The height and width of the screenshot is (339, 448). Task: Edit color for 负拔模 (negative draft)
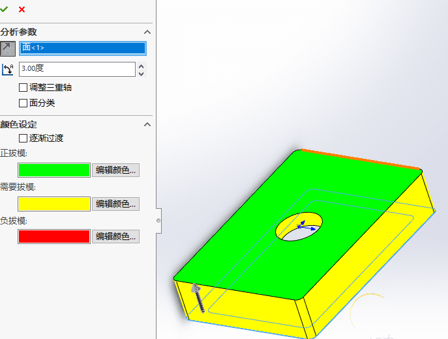tap(115, 236)
